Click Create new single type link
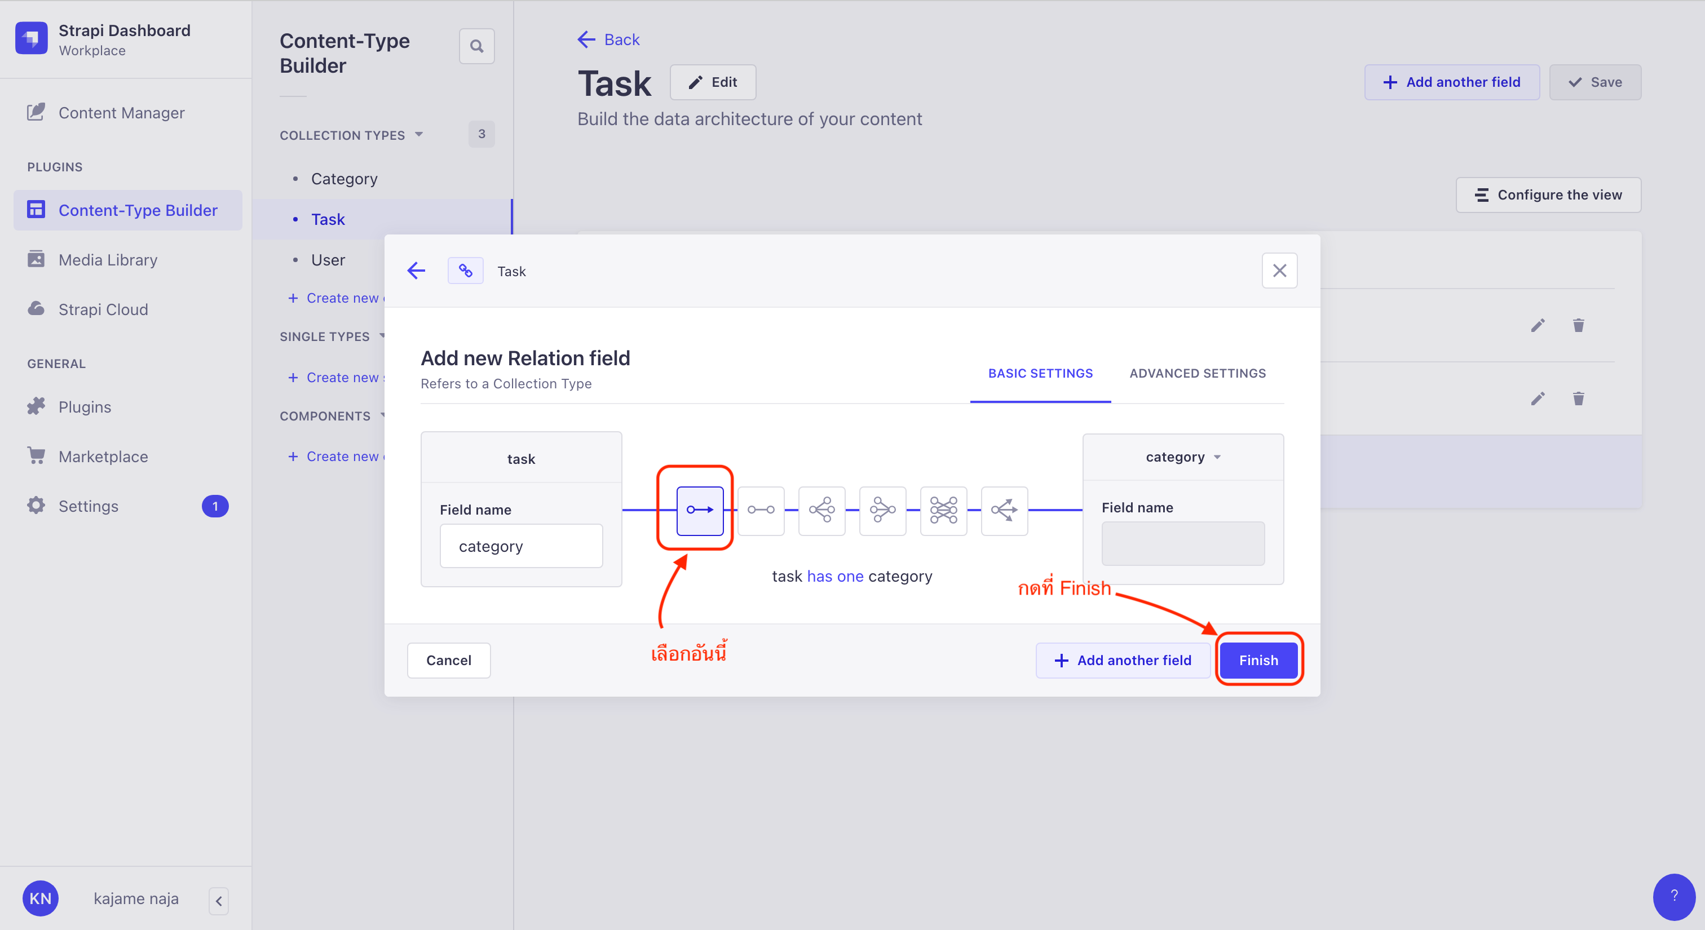Screen dimensions: 1705x930 (x=336, y=378)
